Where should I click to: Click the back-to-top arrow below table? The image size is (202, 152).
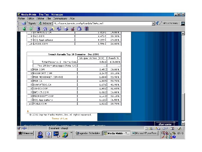[x=28, y=111]
